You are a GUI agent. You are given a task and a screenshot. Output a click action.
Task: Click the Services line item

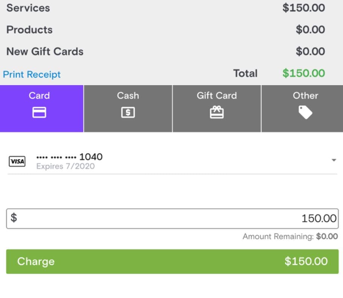pos(28,8)
